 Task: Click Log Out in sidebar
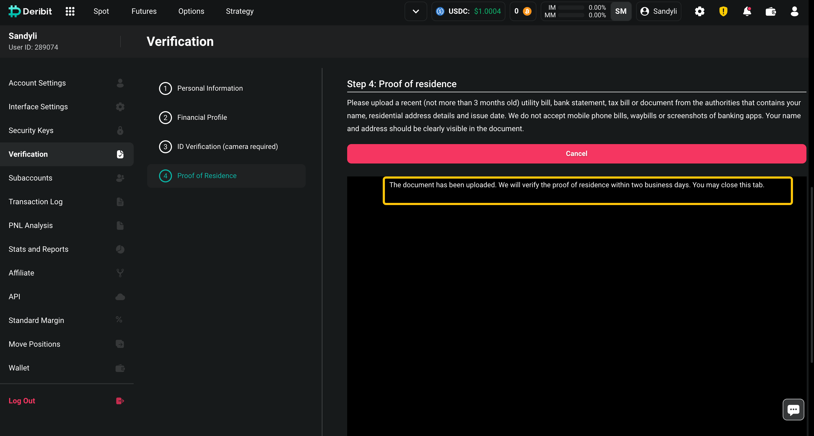tap(22, 401)
